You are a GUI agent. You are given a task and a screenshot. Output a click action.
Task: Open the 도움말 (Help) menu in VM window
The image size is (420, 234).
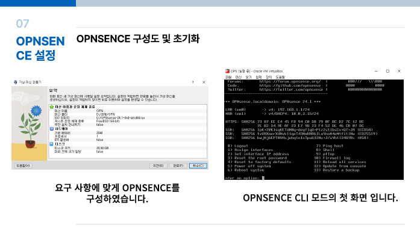pyautogui.click(x=280, y=77)
